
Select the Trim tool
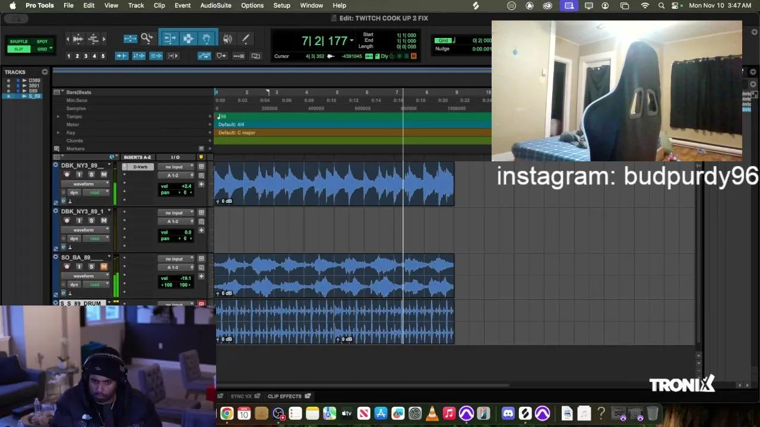pyautogui.click(x=170, y=39)
